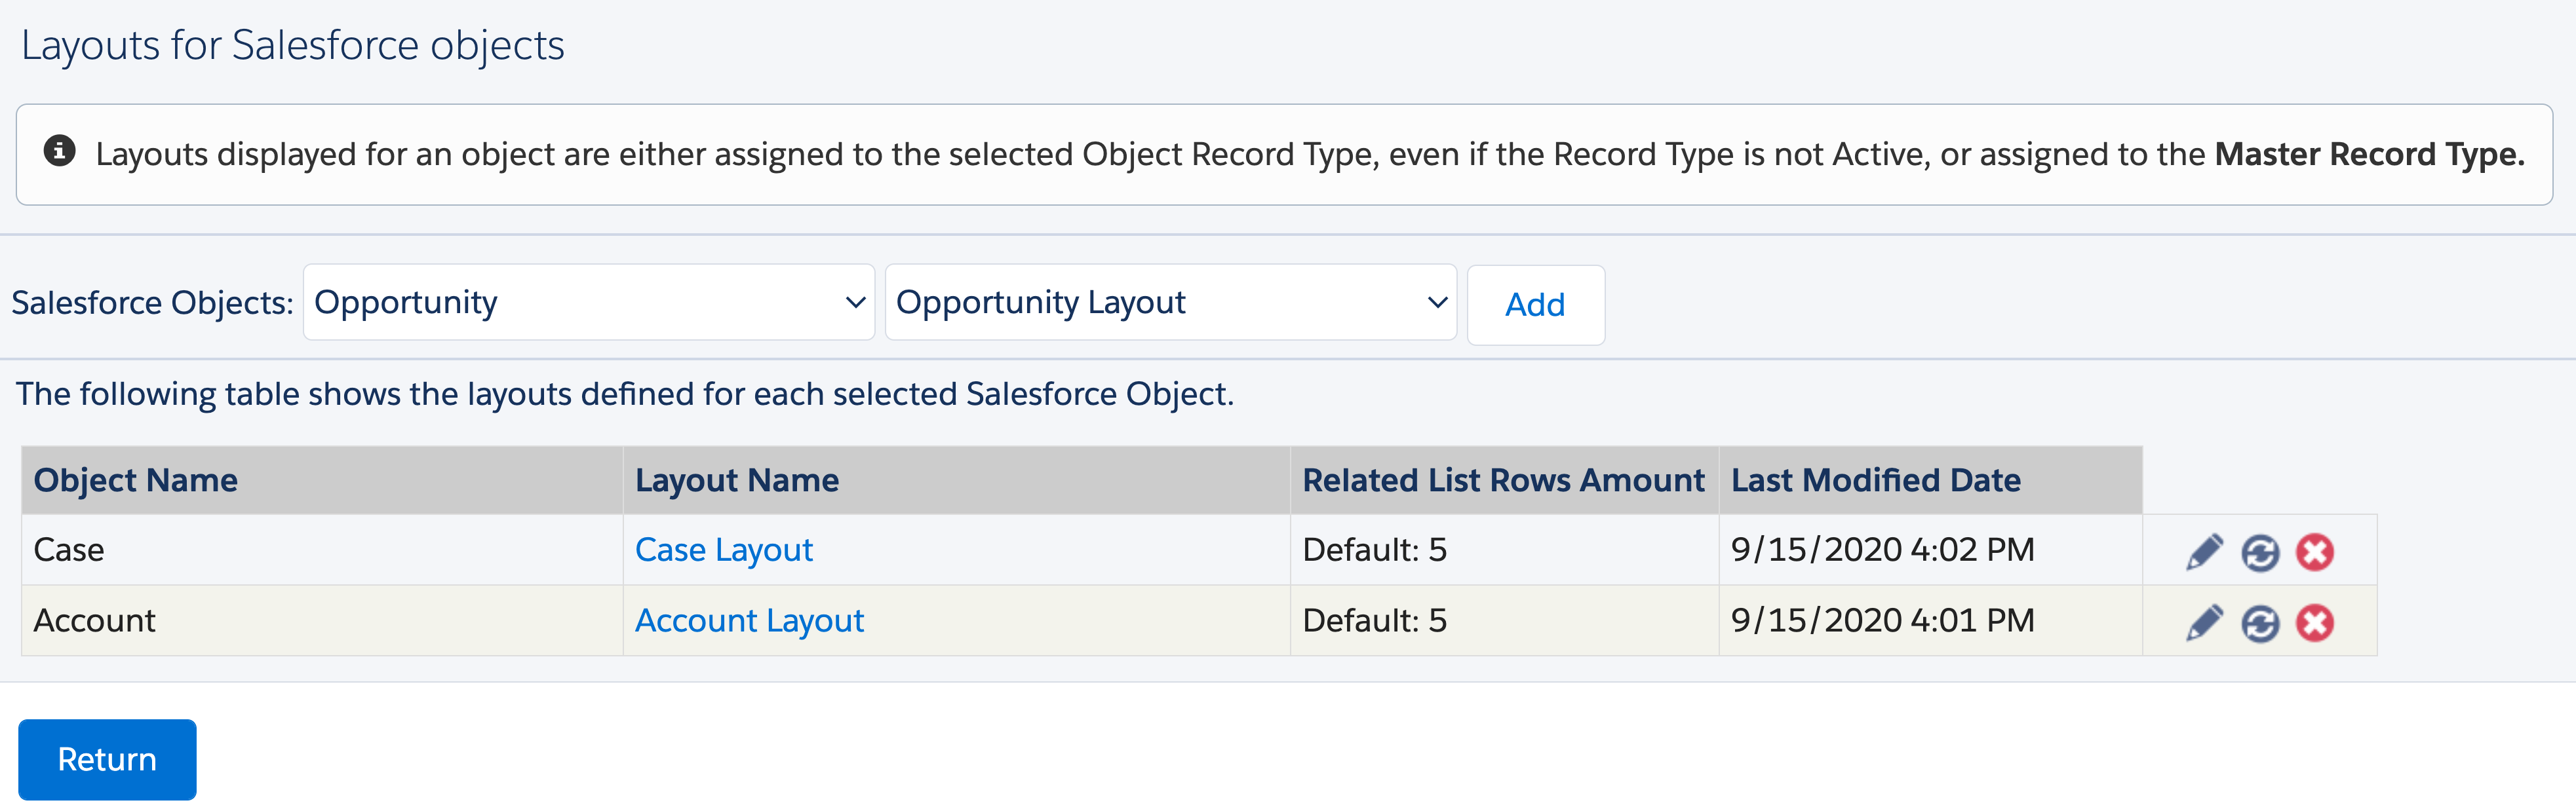The width and height of the screenshot is (2576, 811).
Task: Click the blue Return button
Action: click(107, 759)
